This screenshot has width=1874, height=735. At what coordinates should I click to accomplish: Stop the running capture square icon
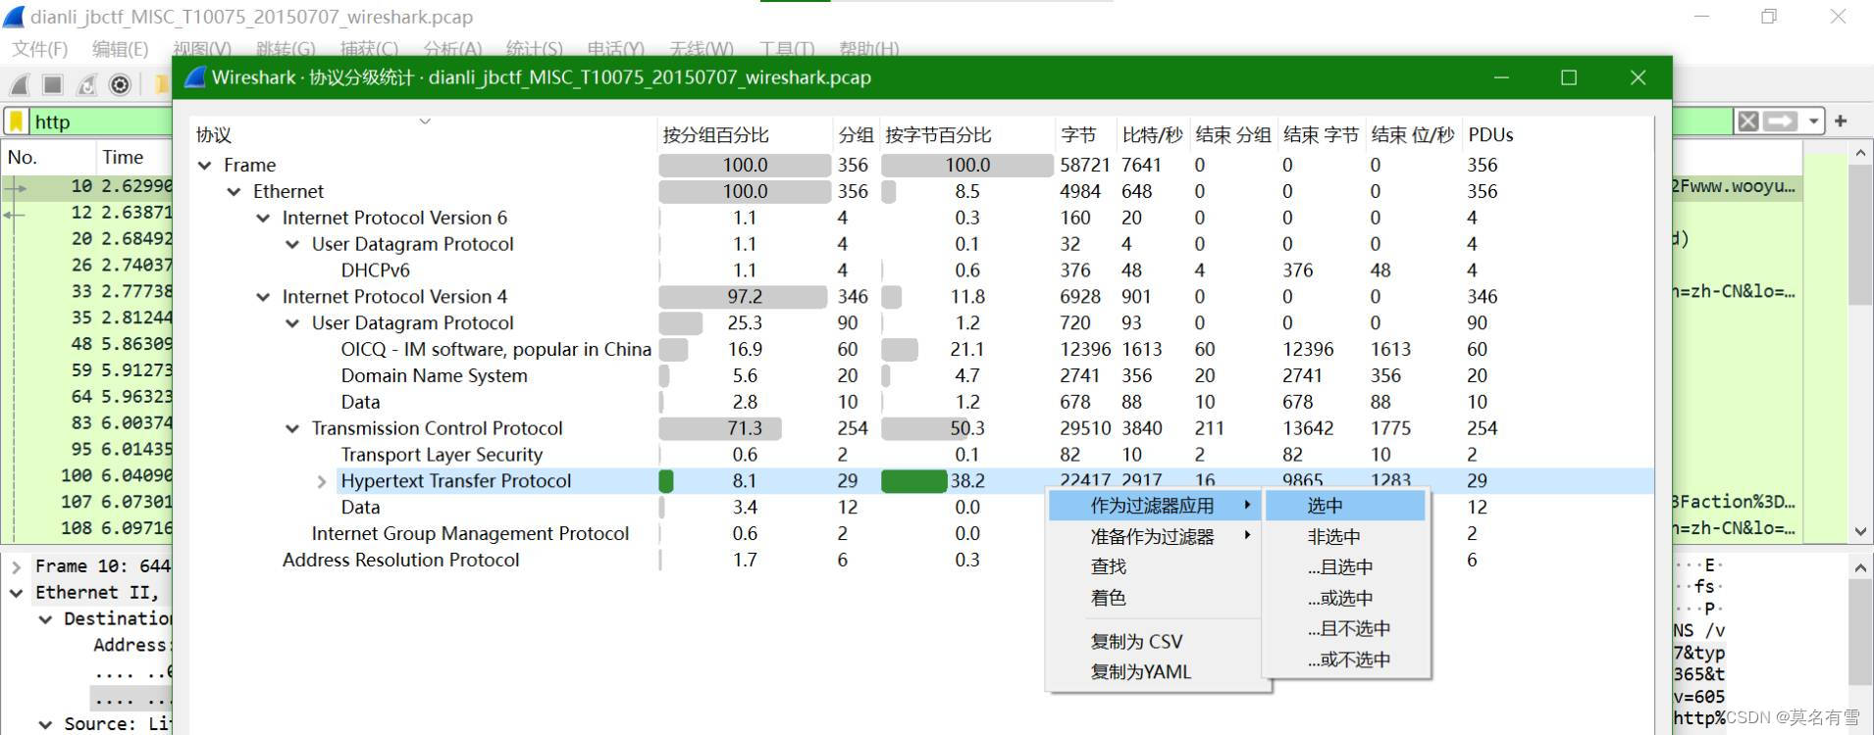coord(53,85)
